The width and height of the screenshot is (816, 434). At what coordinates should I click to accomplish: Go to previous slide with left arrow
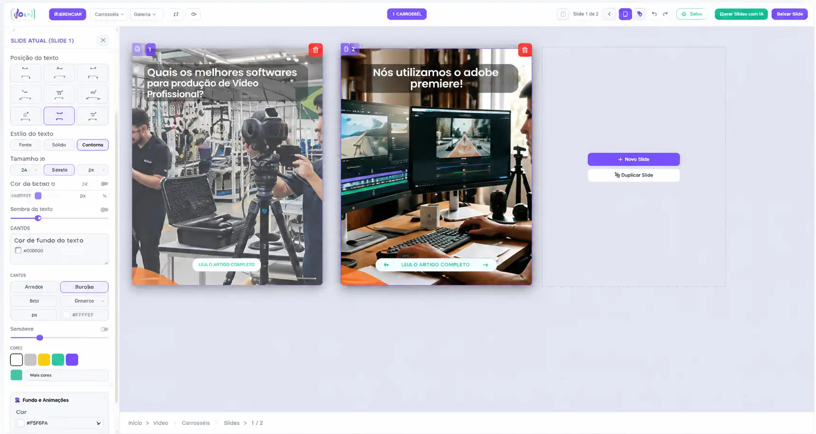(609, 14)
